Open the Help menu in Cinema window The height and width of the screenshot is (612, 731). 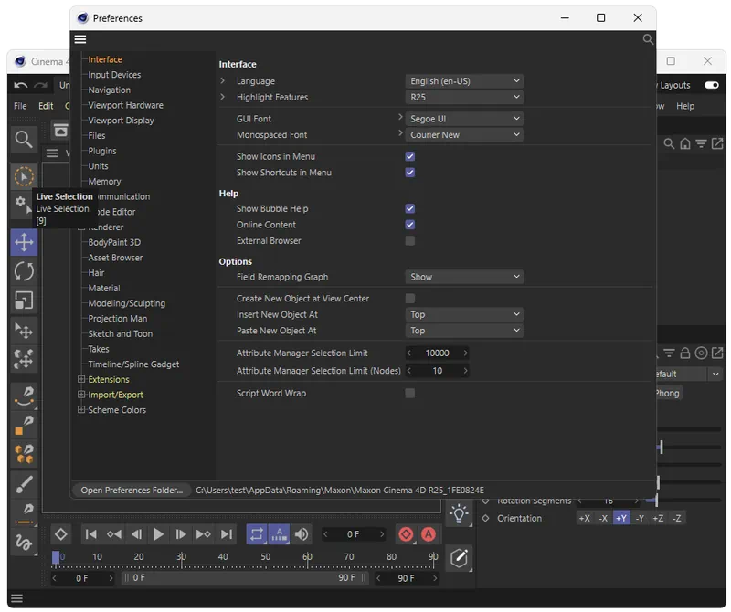pos(685,106)
